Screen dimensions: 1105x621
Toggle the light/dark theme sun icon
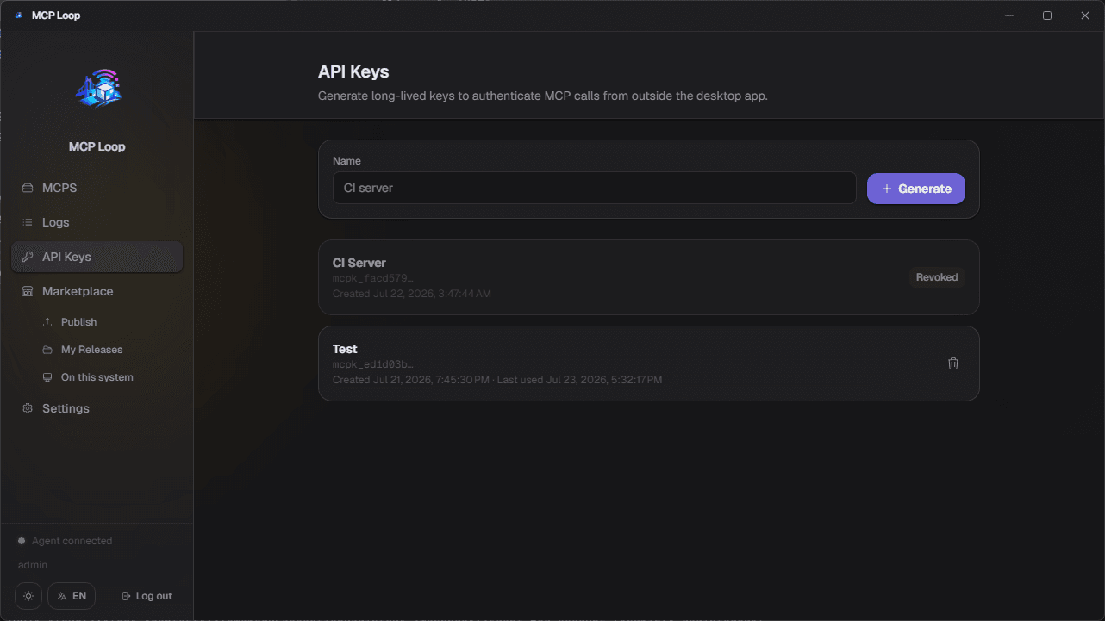[x=28, y=596]
